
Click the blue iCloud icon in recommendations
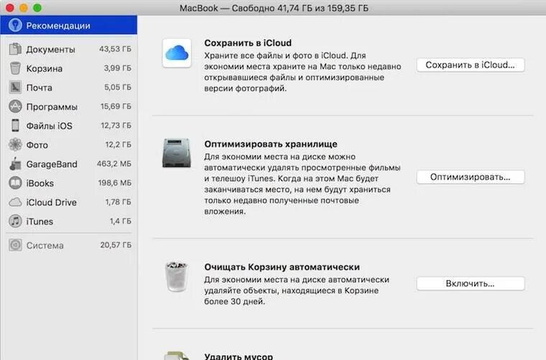177,53
